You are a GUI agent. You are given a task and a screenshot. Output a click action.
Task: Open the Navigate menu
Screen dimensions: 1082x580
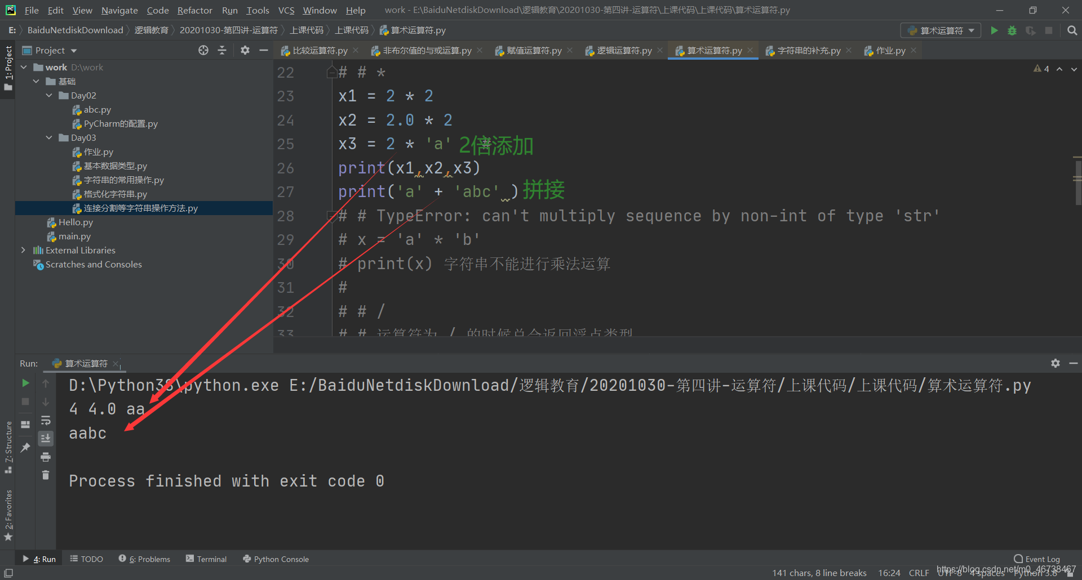pos(119,10)
